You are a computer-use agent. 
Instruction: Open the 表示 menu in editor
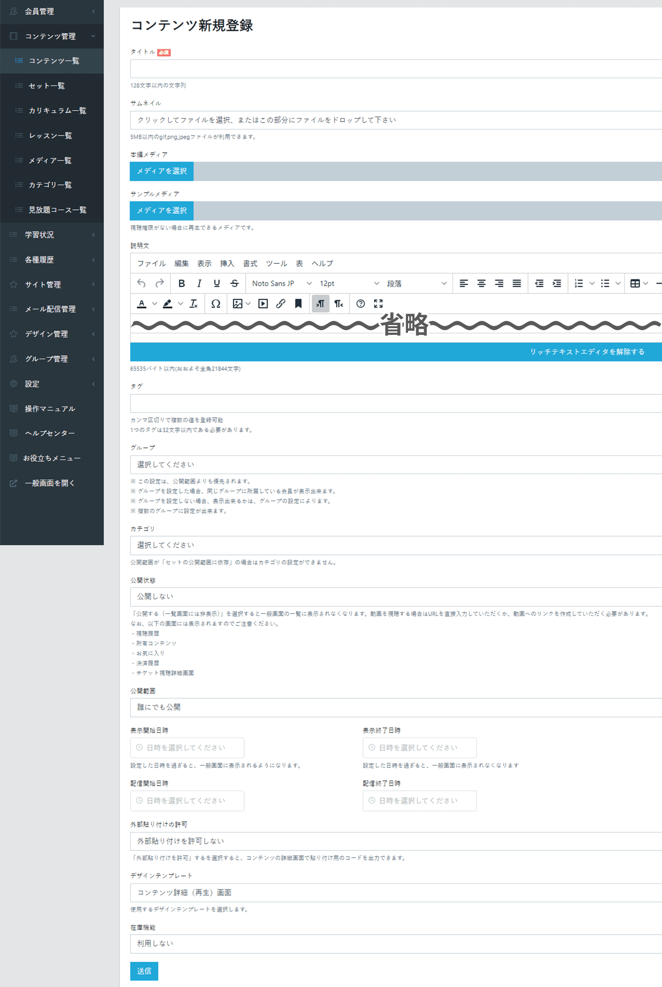pyautogui.click(x=204, y=263)
